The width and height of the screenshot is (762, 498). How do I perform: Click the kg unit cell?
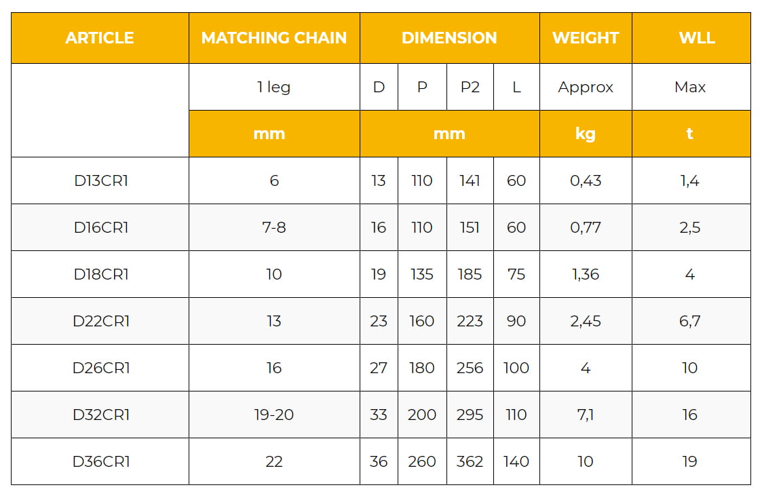(586, 134)
